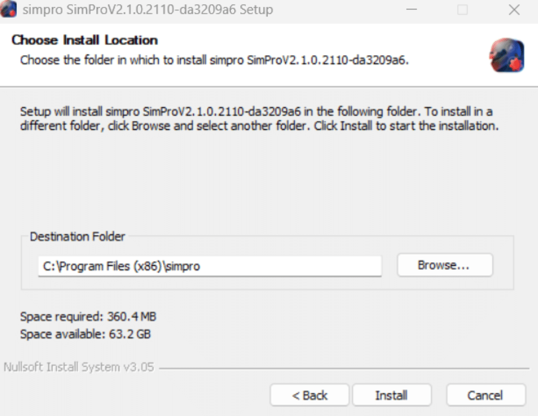Click the Cancel button

coord(485,395)
